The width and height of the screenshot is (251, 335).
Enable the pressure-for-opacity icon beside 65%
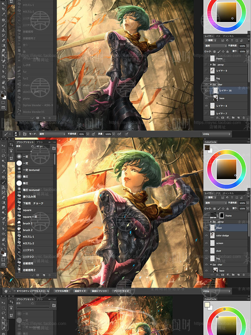point(93,134)
